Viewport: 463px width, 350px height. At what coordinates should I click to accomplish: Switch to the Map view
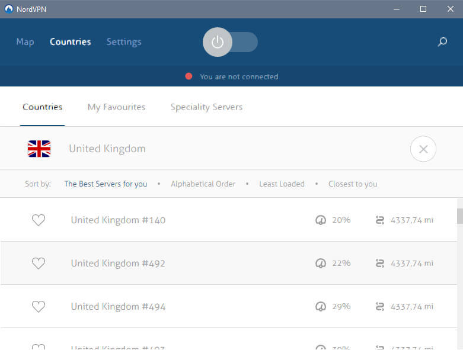click(25, 42)
